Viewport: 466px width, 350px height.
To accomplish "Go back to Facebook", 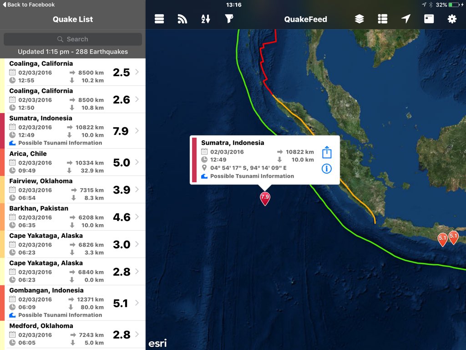I will 29,5.
